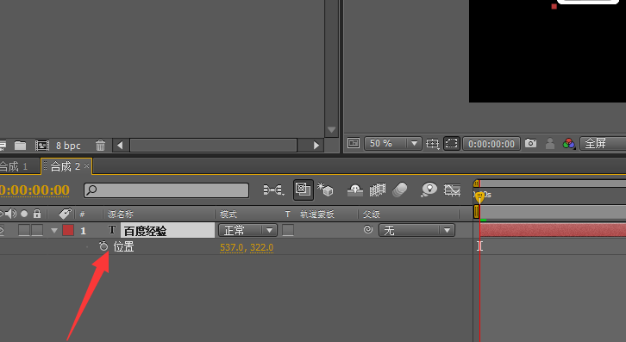Click the new composition icon
The width and height of the screenshot is (626, 342).
point(42,146)
